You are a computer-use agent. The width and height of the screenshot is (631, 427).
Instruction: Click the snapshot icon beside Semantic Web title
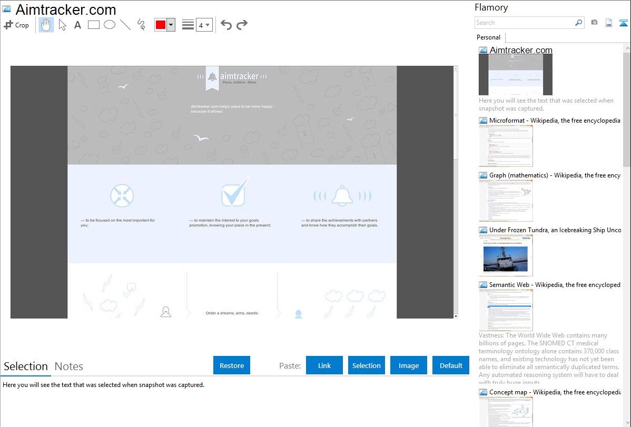[x=484, y=285]
